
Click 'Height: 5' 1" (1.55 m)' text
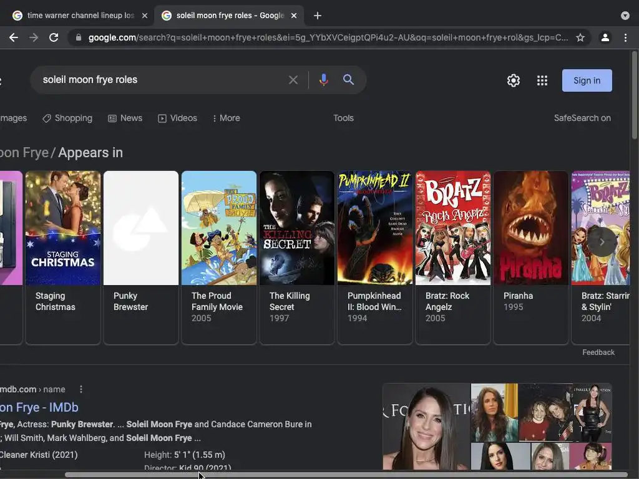point(185,455)
